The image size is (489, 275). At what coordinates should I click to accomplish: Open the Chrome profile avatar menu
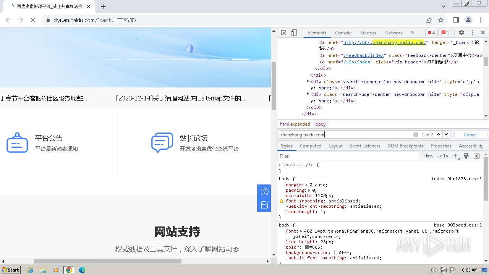click(468, 20)
